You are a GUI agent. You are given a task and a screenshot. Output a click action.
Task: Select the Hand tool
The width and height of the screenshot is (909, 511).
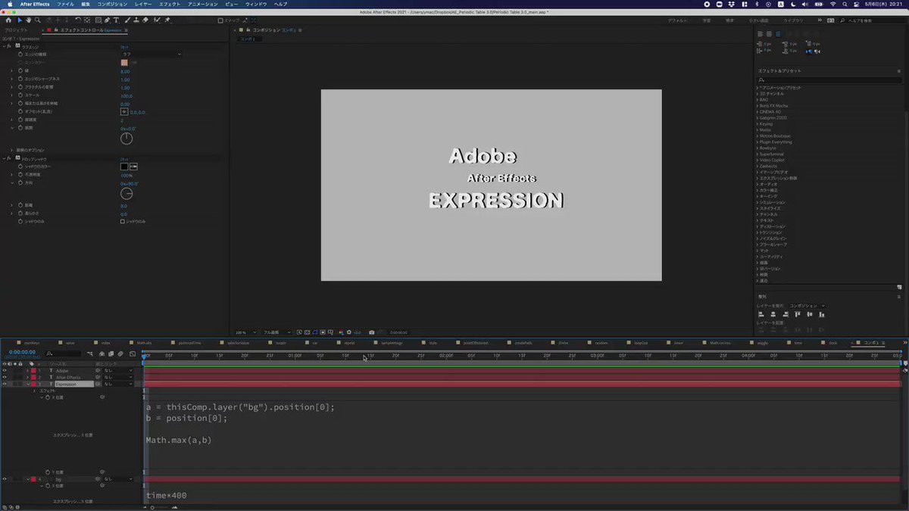click(x=29, y=20)
